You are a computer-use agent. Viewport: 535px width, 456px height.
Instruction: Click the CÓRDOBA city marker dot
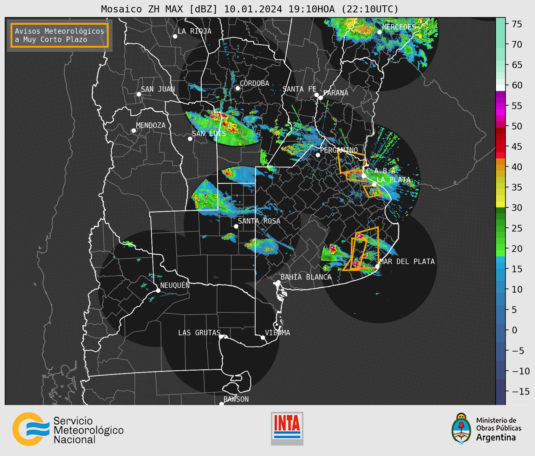[x=238, y=88]
